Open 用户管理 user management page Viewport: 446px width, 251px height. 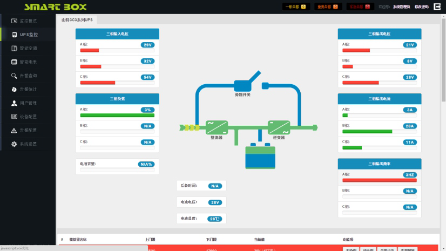coord(28,103)
